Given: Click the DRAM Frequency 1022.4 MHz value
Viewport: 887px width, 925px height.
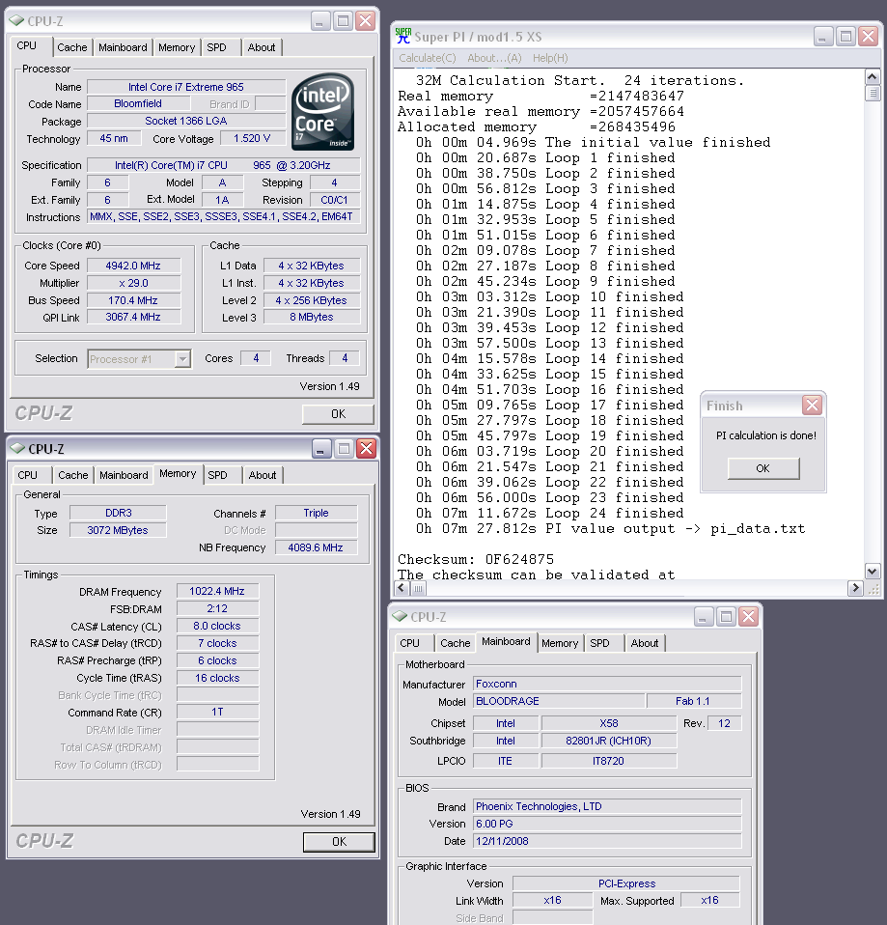Looking at the screenshot, I should [217, 591].
